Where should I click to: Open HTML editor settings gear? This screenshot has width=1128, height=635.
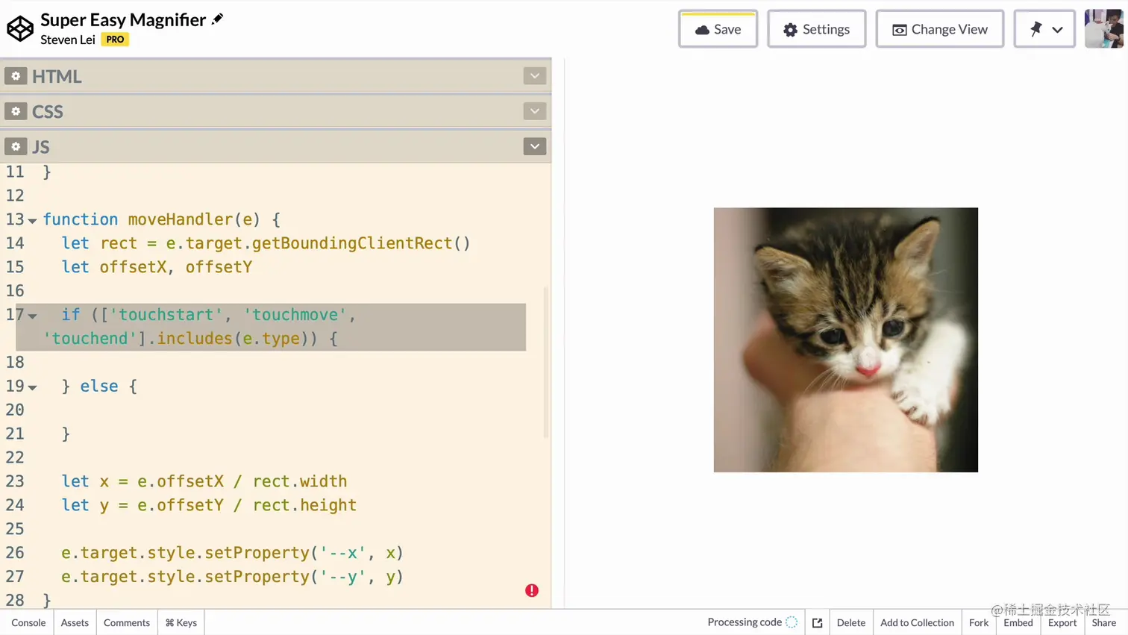pyautogui.click(x=16, y=76)
